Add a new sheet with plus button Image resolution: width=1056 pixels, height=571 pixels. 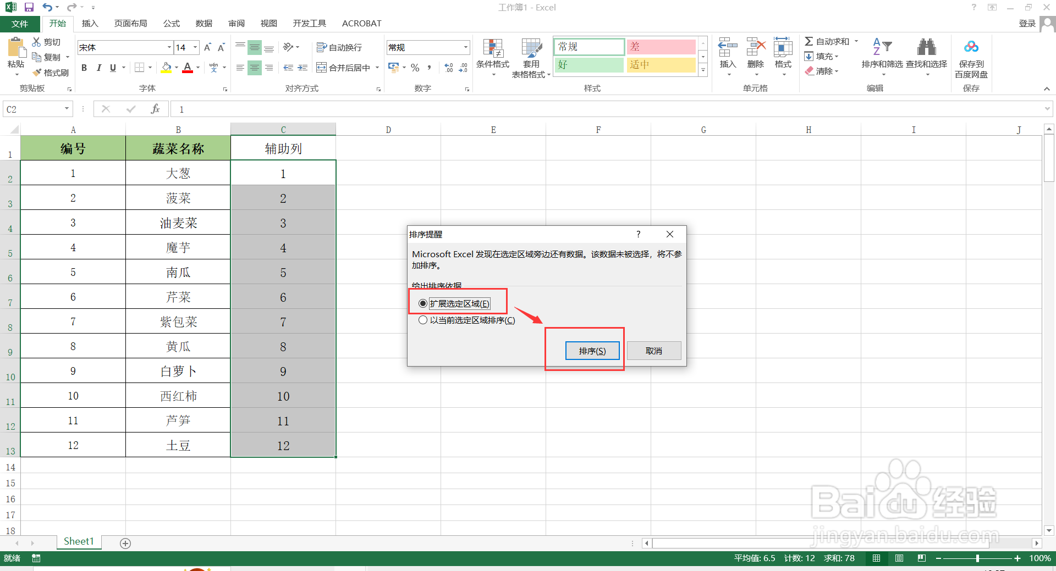coord(125,543)
